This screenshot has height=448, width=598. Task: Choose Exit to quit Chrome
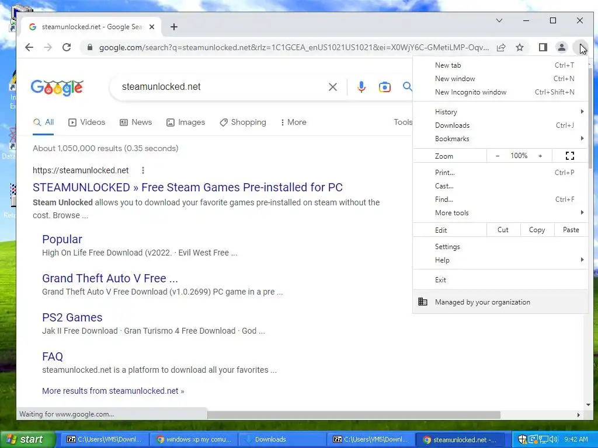pos(500,279)
